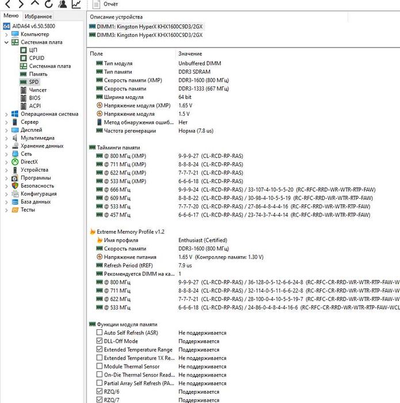The image size is (400, 403).
Task: Select DIMM3: Kingston HyperX device row
Action: point(146,35)
